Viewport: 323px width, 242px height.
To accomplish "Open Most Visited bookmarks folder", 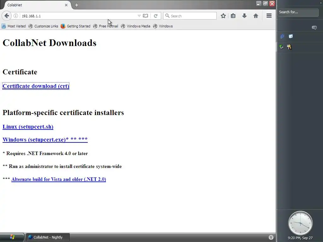I will tap(14, 26).
